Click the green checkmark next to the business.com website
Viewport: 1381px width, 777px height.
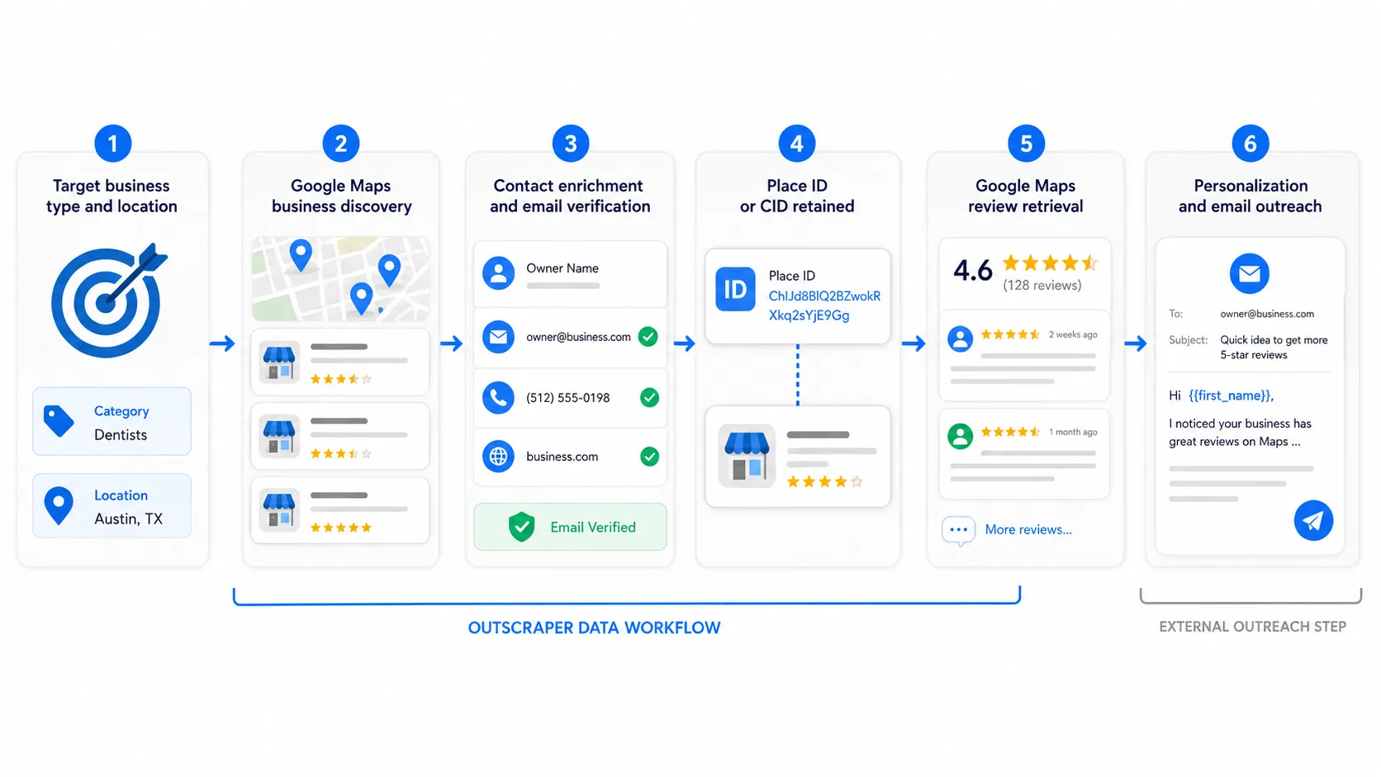(650, 457)
